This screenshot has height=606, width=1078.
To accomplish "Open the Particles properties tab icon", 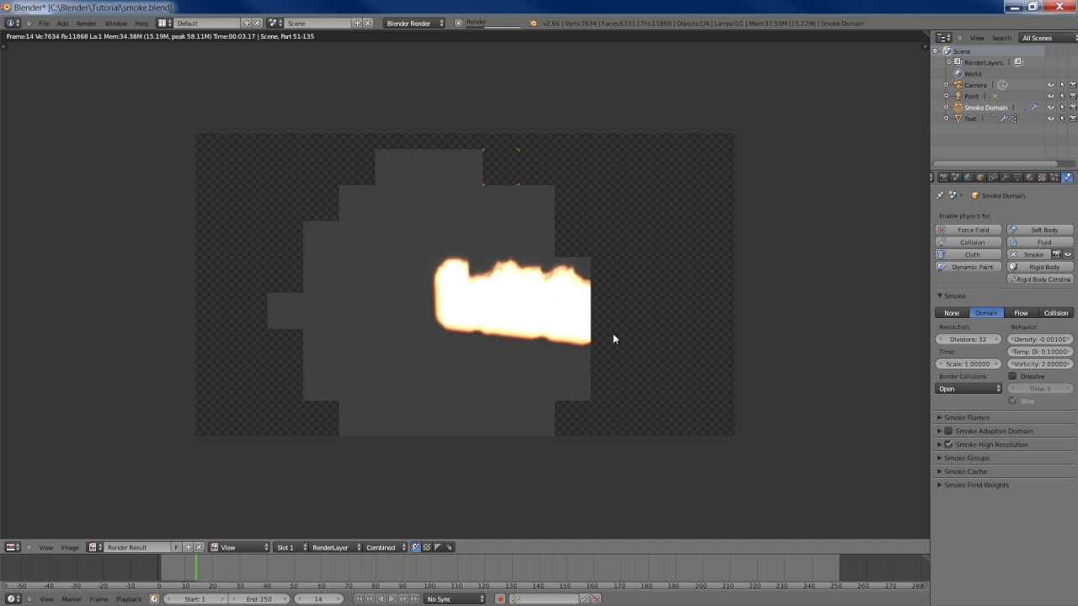I will 1054,177.
